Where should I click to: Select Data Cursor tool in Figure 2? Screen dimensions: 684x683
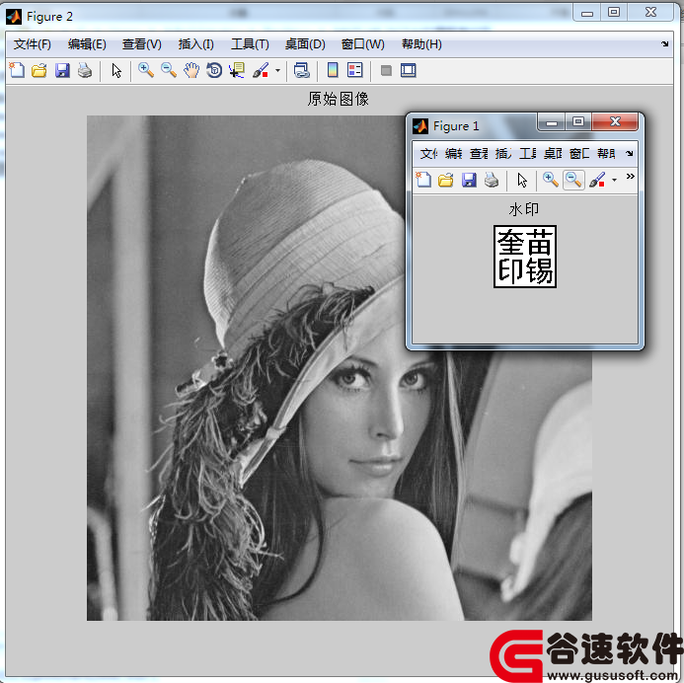coord(237,70)
